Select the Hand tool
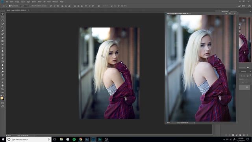The width and height of the screenshot is (252, 142). (2, 86)
